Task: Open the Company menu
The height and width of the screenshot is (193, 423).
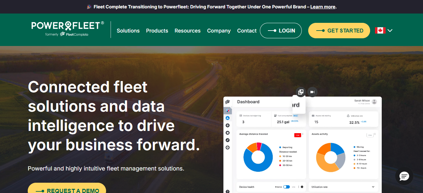Action: click(x=219, y=31)
